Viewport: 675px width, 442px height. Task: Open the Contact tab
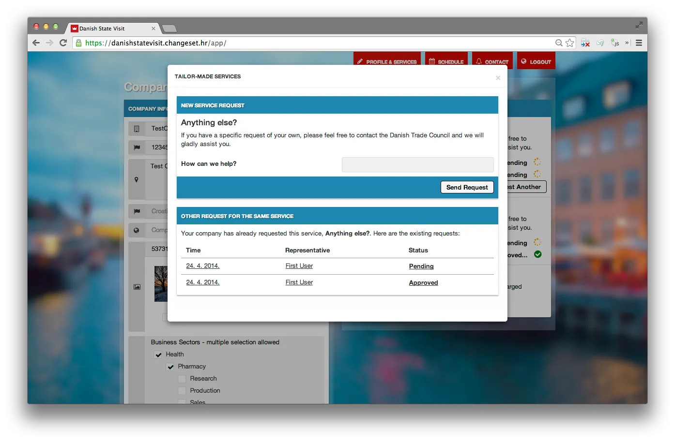492,61
